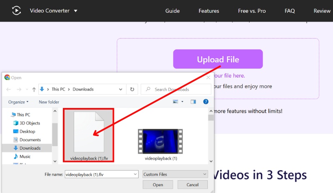The image size is (333, 193).
Task: Open the Guide nav item
Action: point(172,11)
